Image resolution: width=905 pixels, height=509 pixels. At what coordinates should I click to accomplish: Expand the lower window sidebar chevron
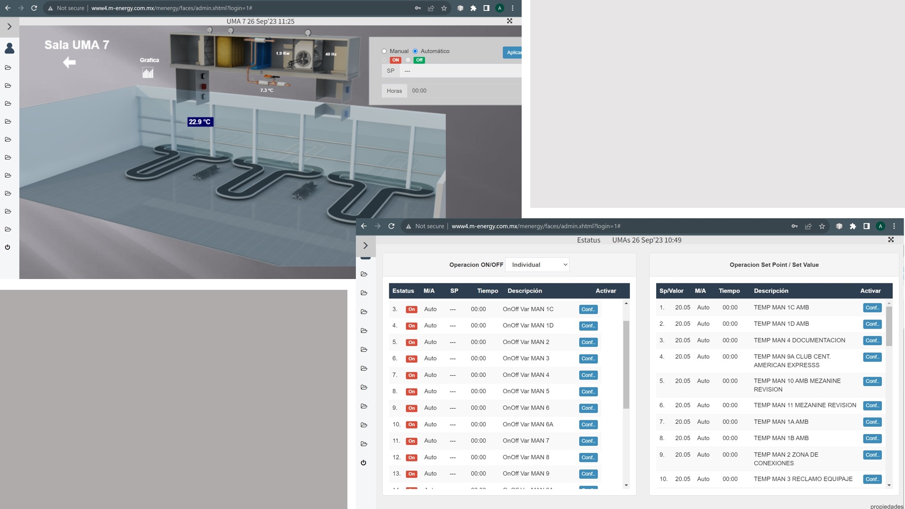[365, 246]
